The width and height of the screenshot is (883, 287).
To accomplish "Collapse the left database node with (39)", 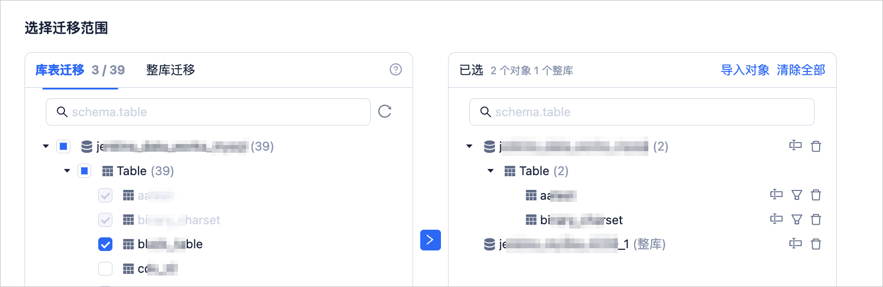I will [46, 146].
